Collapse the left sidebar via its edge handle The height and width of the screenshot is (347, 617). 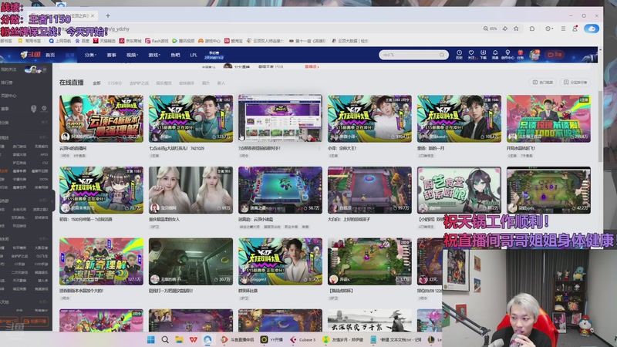[x=52, y=201]
